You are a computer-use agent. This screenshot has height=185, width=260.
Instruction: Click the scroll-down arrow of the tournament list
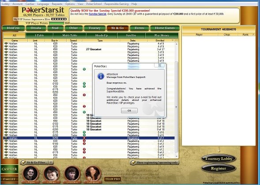point(177,156)
